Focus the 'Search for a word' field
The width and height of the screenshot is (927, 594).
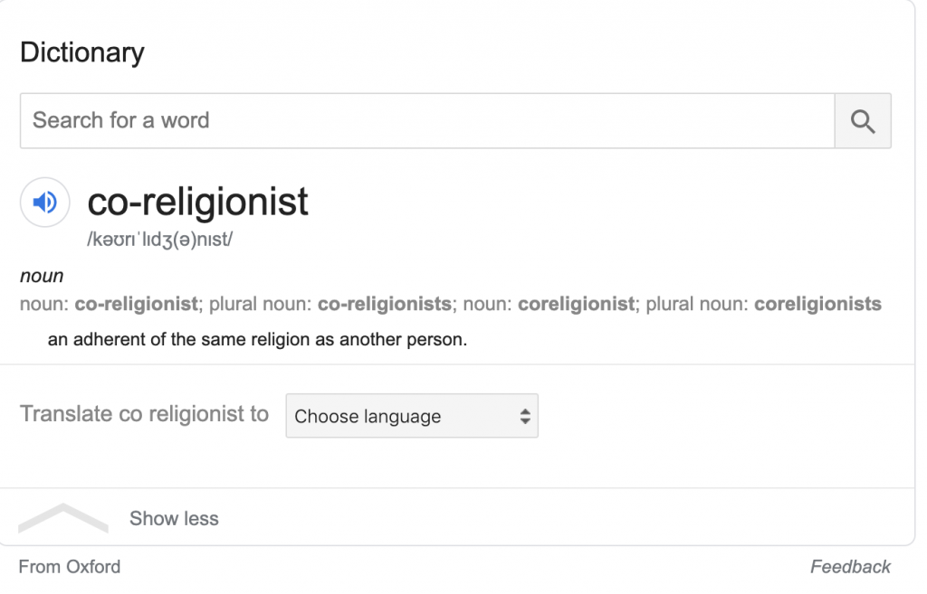point(425,121)
